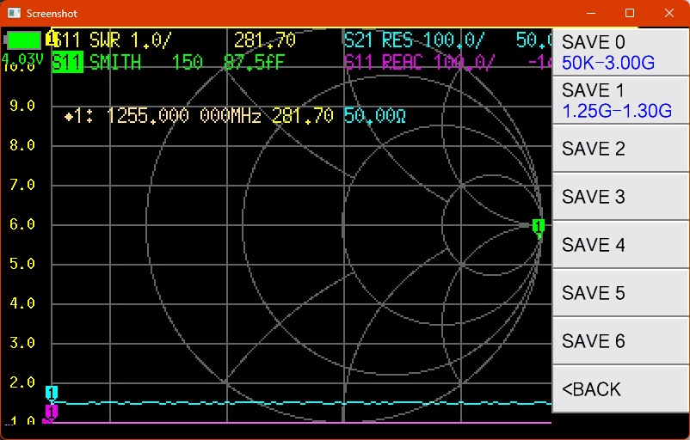Store calibration in SAVE 3
This screenshot has height=440, width=690.
pos(619,197)
